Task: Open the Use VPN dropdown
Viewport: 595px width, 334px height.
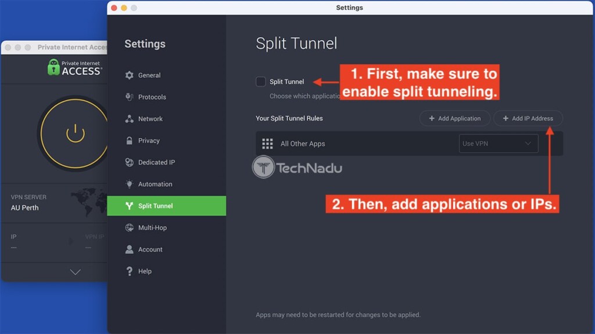Action: 498,144
